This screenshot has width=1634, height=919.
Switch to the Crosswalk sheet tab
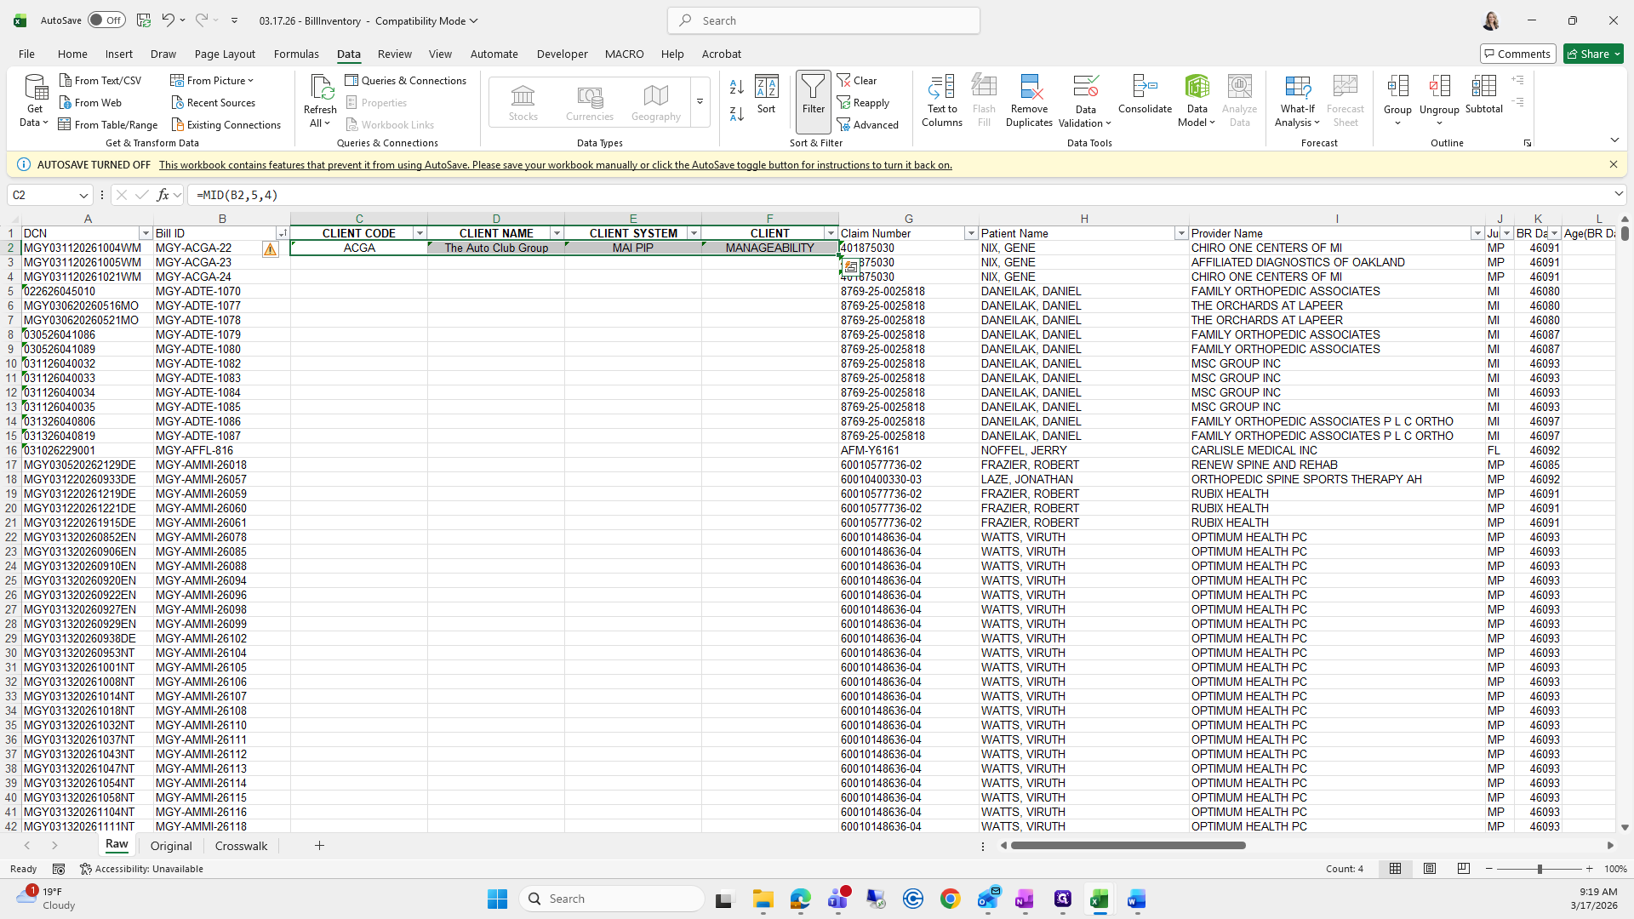[x=241, y=846]
